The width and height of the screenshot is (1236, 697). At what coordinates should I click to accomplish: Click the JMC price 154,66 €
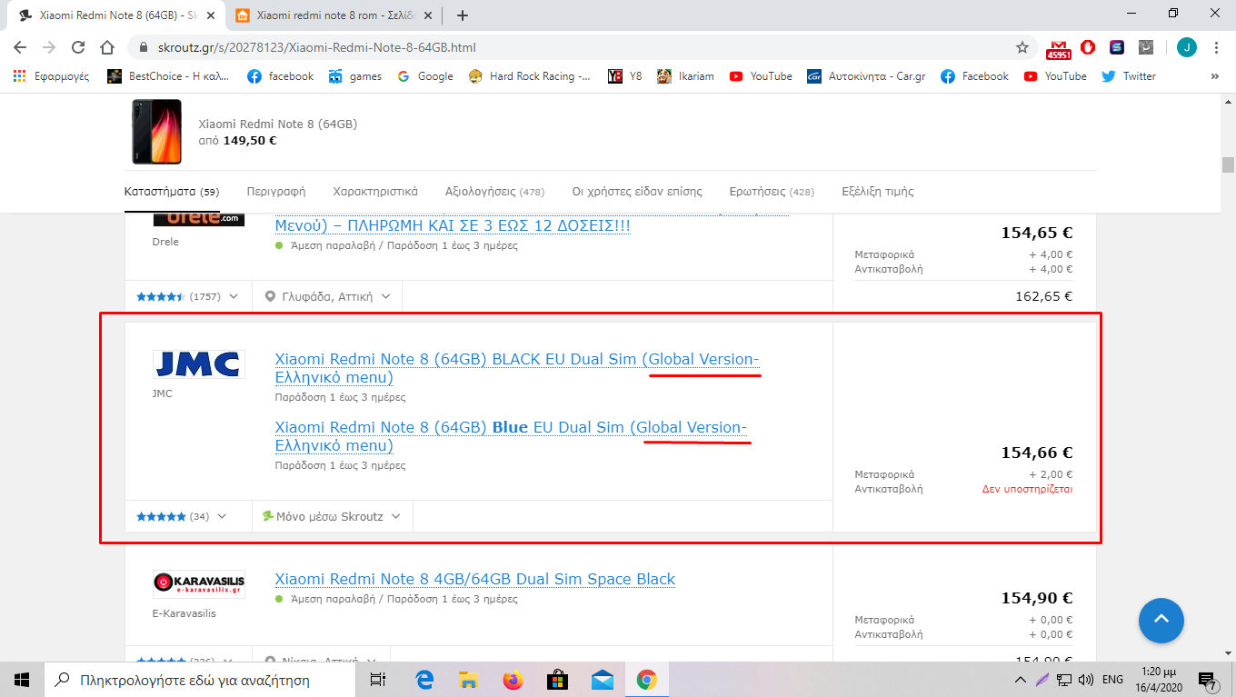[1037, 453]
